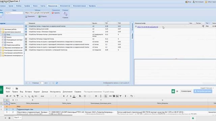Click the row icon for Устройство бетонных покрытий полов

pos(26,39)
